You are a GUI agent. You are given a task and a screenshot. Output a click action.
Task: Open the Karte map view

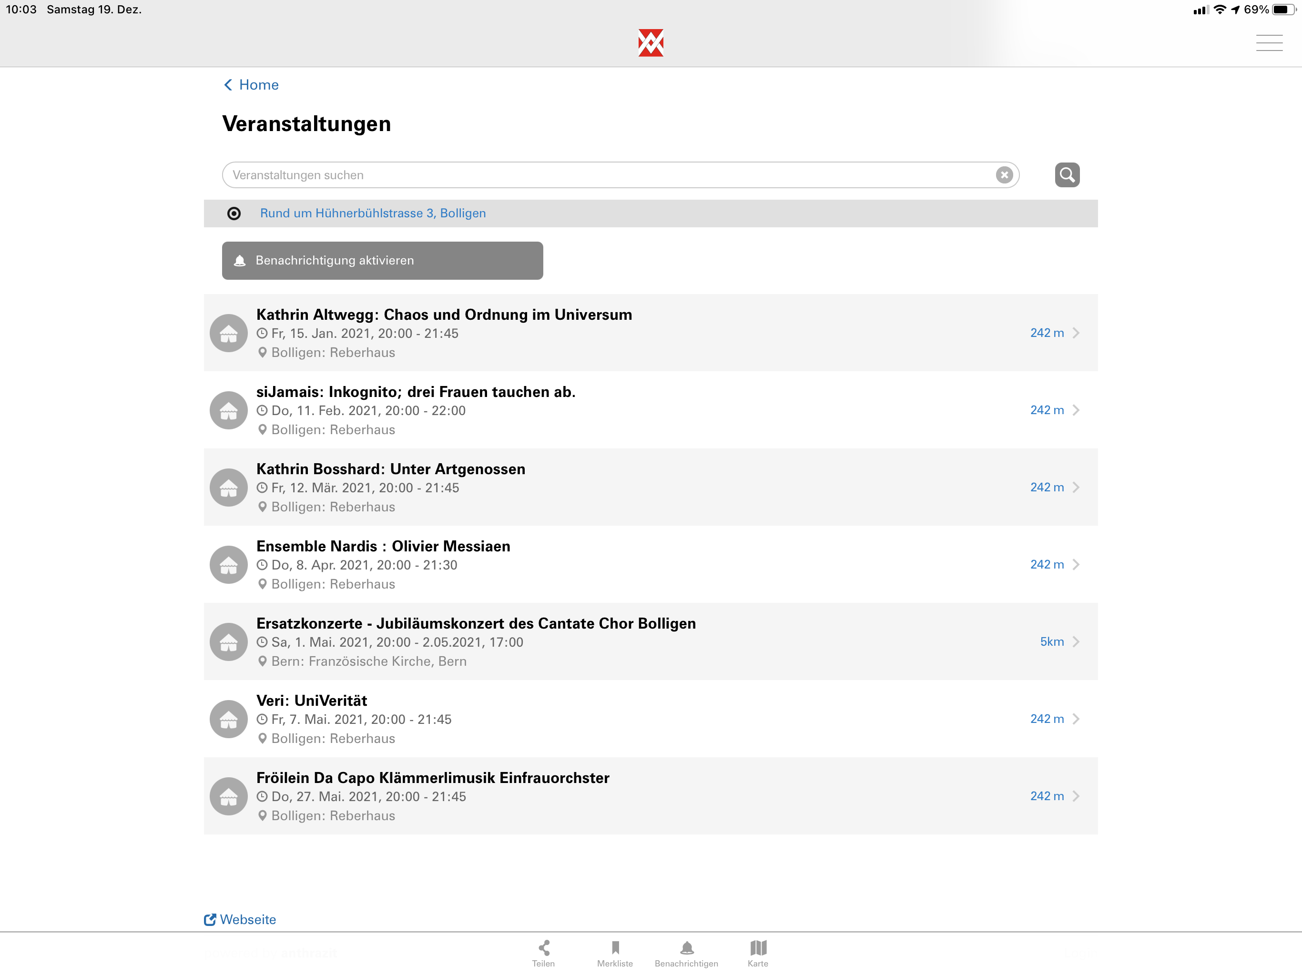tap(758, 953)
